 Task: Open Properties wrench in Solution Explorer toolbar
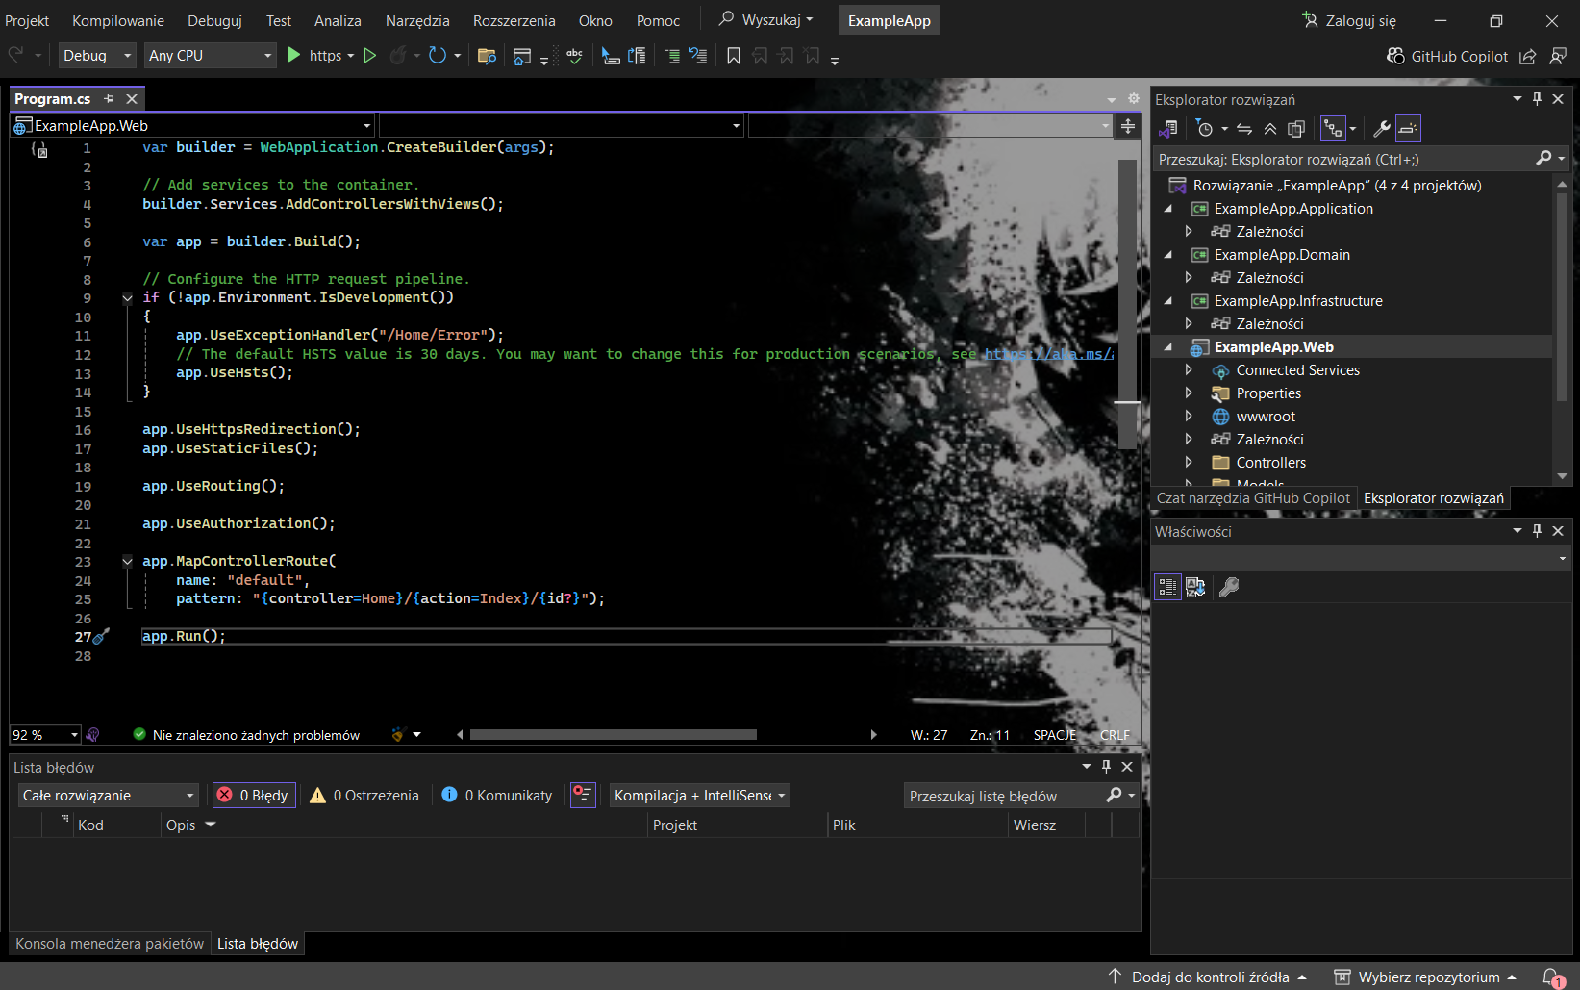click(x=1381, y=129)
